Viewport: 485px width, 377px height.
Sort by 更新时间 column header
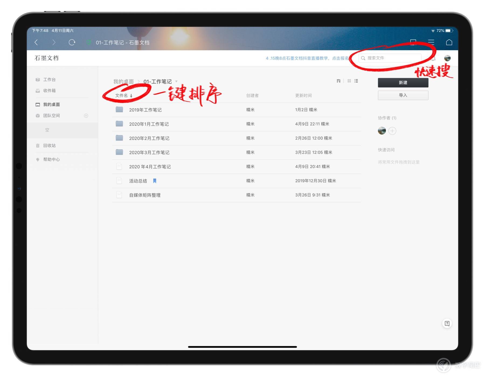[x=303, y=95]
